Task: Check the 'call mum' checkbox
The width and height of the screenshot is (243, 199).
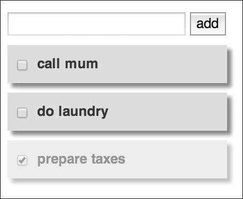Action: [x=22, y=65]
